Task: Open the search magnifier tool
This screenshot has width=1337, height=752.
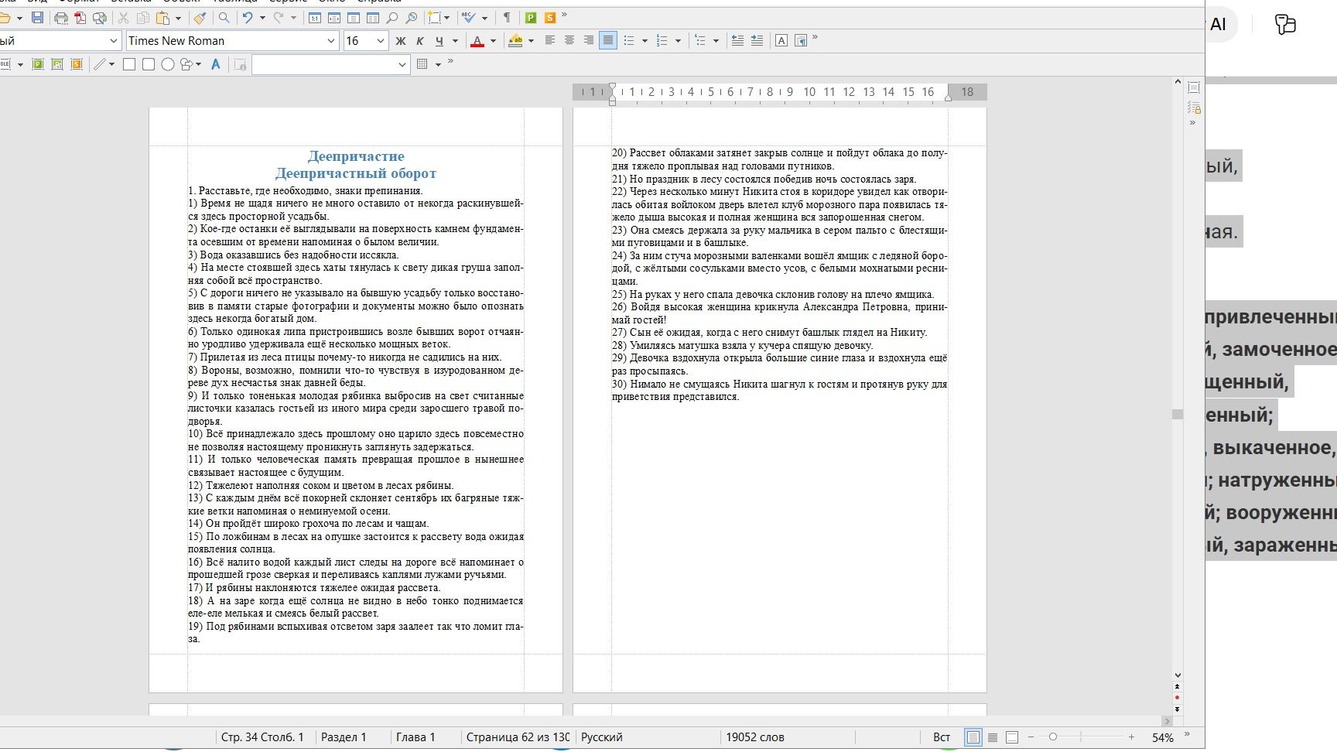Action: 224,17
